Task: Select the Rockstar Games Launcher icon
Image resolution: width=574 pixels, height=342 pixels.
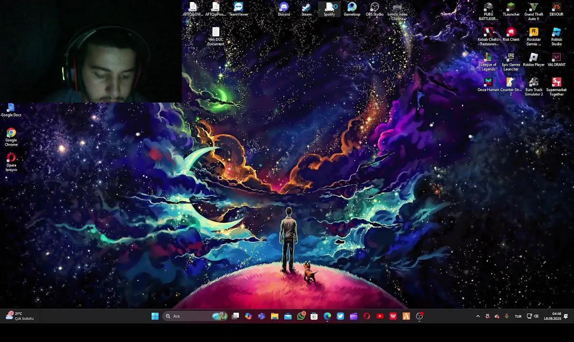Action: pyautogui.click(x=534, y=37)
